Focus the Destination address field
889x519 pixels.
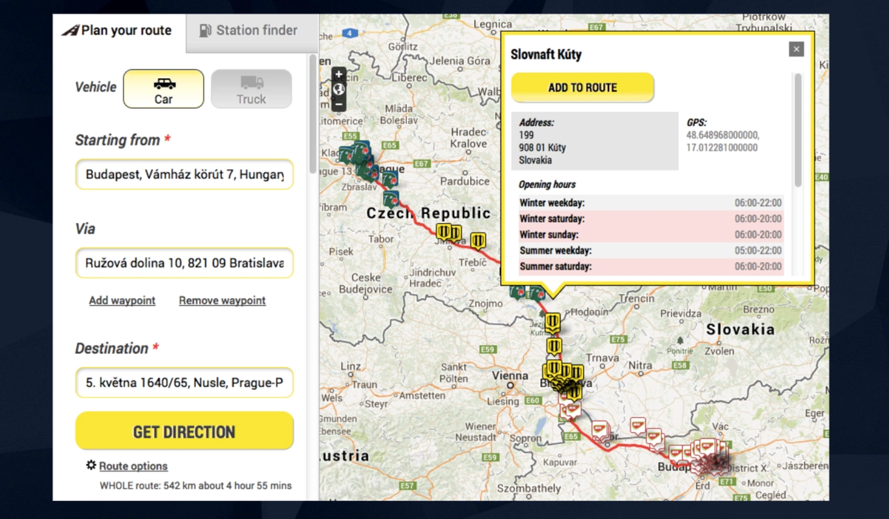[x=184, y=383]
